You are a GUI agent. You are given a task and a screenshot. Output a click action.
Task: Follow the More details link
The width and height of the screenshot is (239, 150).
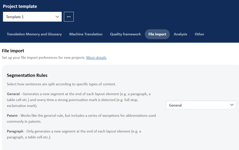96,57
